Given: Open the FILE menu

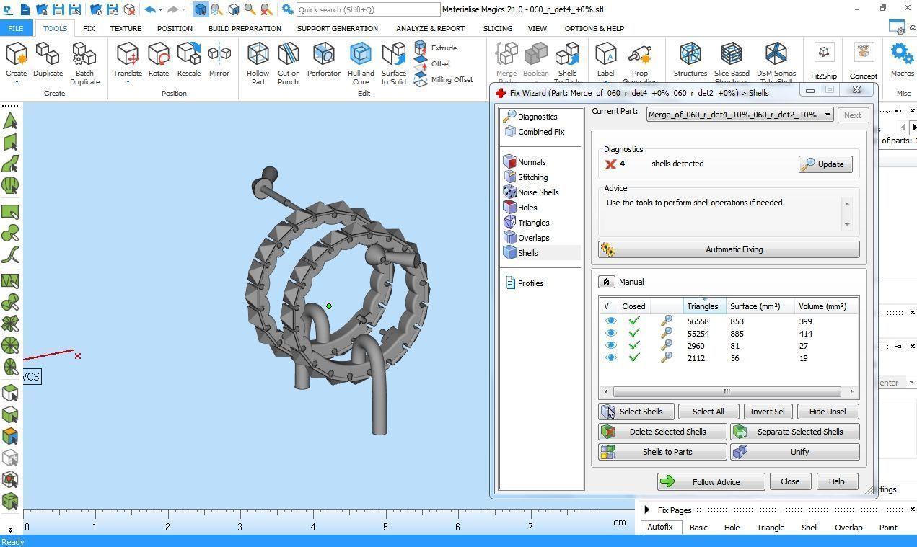Looking at the screenshot, I should coord(16,28).
